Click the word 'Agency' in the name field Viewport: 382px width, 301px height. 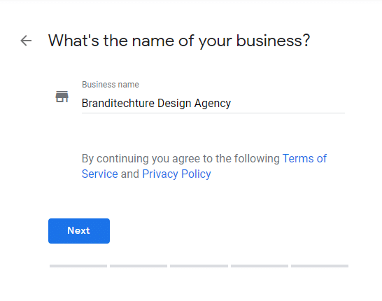(x=213, y=104)
